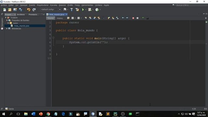
Task: Open the dropdown arrow next to Debug Project
Action: 93,10
